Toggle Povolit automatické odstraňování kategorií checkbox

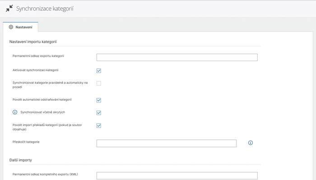tap(99, 100)
